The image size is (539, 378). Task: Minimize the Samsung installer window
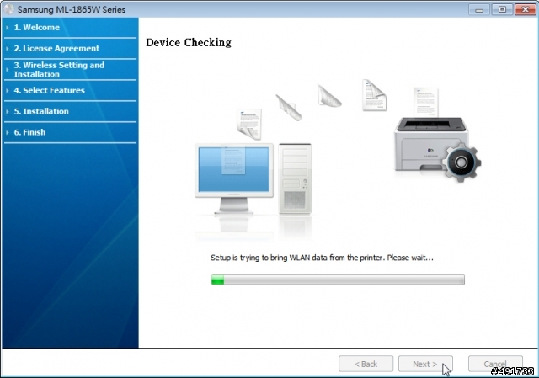point(479,9)
